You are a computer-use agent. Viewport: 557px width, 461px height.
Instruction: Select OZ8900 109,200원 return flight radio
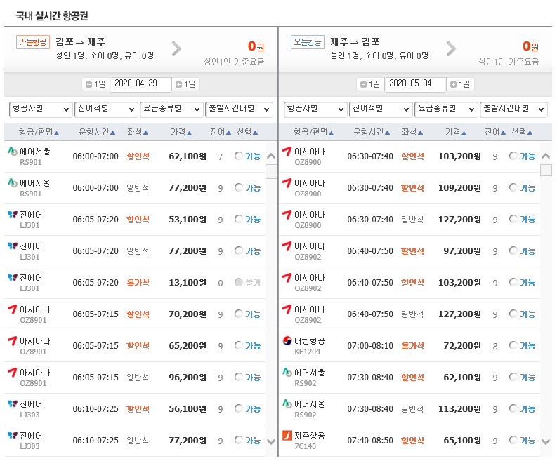[513, 187]
